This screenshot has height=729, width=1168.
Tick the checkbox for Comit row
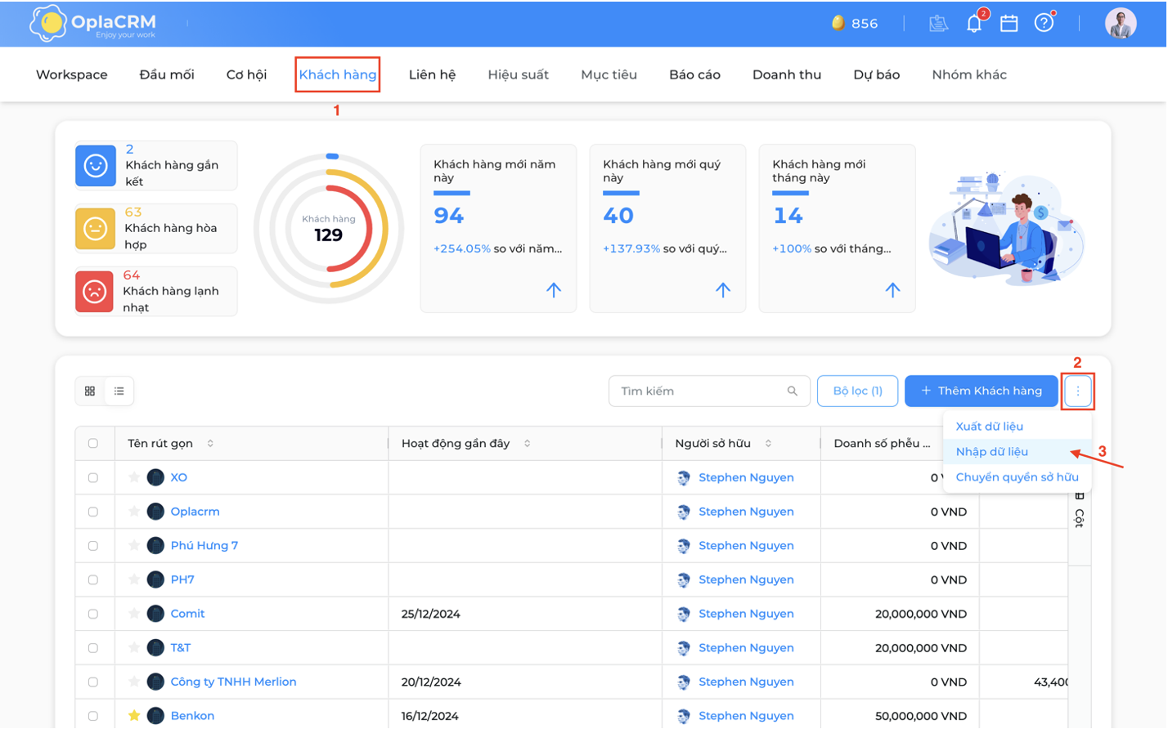click(x=93, y=614)
